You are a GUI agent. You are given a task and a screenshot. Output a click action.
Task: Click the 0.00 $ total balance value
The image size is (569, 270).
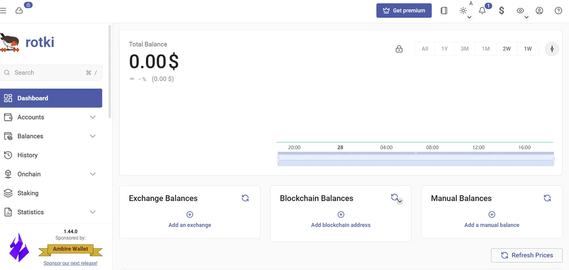(x=154, y=62)
